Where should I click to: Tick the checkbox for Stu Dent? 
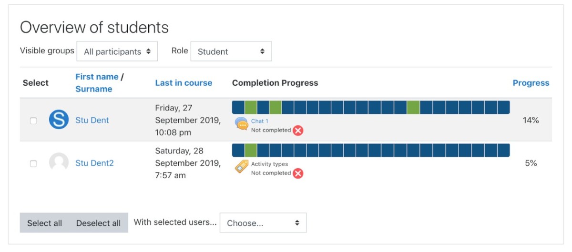[33, 121]
